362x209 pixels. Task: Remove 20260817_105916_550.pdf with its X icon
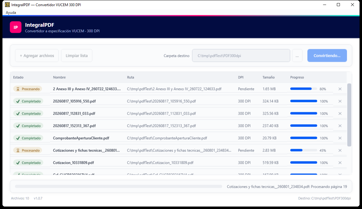(340, 101)
